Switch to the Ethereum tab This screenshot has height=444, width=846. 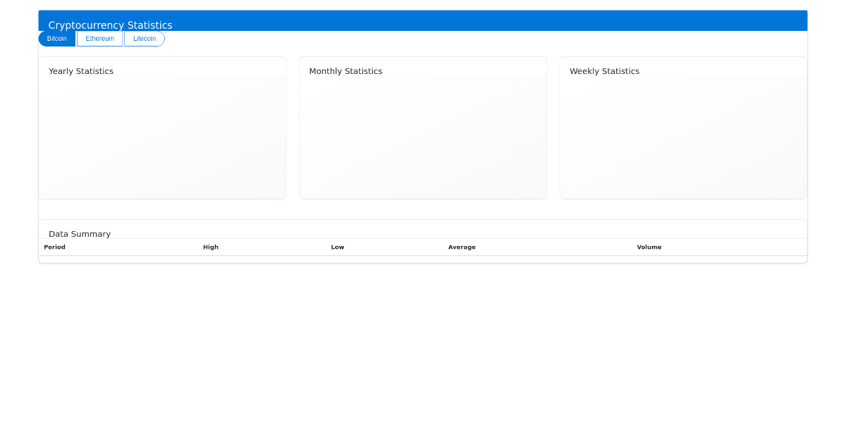(x=99, y=38)
